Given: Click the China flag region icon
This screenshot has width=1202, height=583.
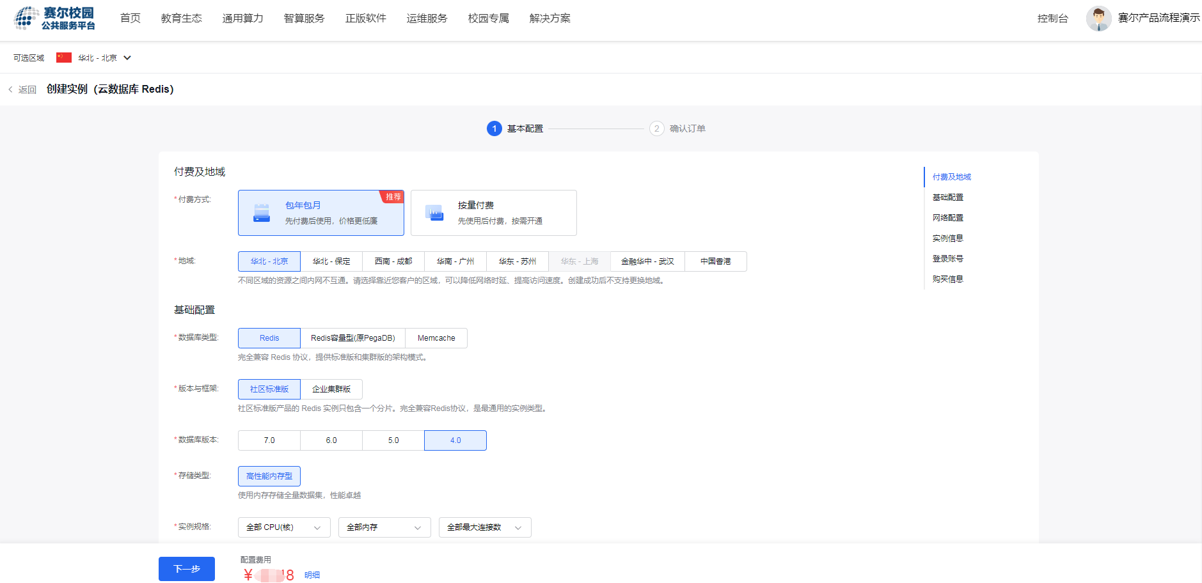Looking at the screenshot, I should pyautogui.click(x=64, y=58).
